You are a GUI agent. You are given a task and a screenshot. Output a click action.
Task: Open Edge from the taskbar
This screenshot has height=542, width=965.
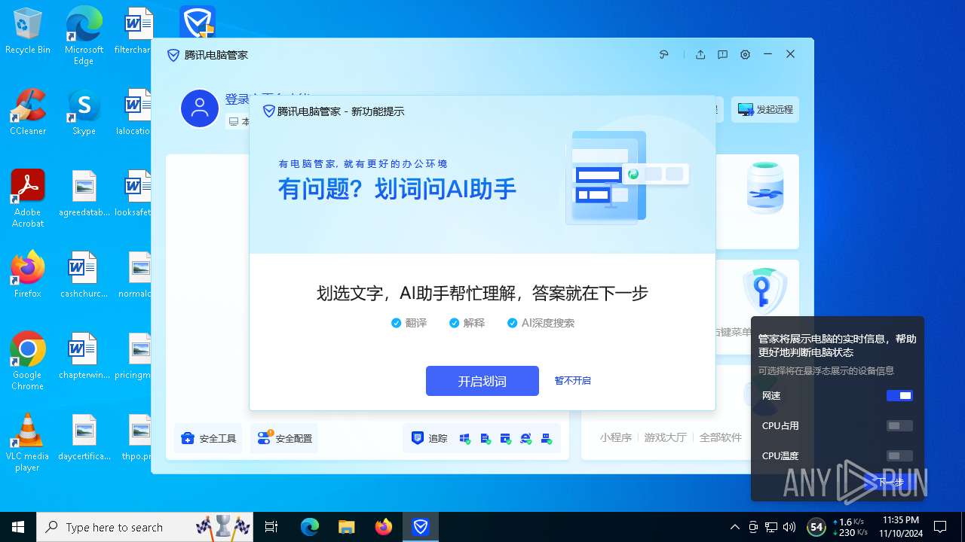310,527
